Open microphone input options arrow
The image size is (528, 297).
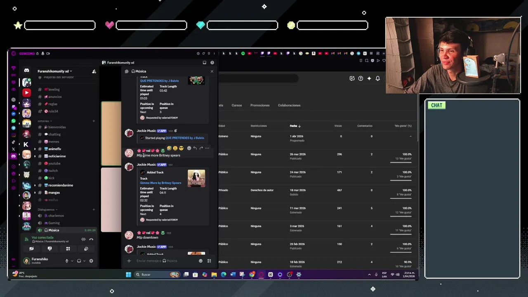pyautogui.click(x=72, y=261)
